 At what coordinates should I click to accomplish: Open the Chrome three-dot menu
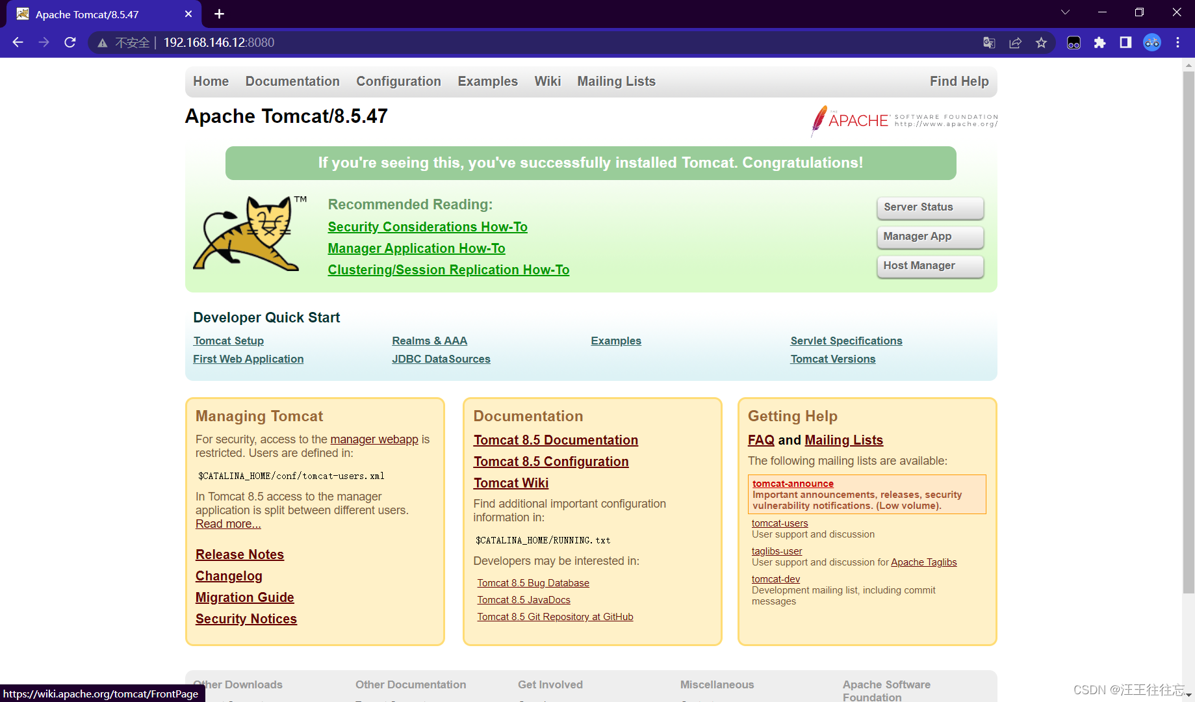1177,43
